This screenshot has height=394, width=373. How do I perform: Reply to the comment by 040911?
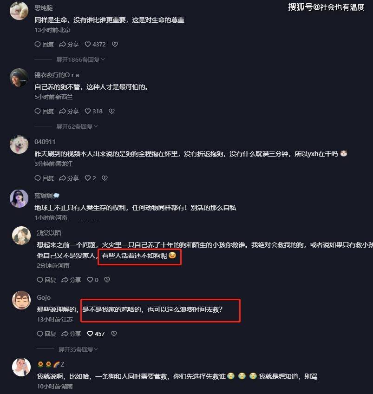click(44, 178)
